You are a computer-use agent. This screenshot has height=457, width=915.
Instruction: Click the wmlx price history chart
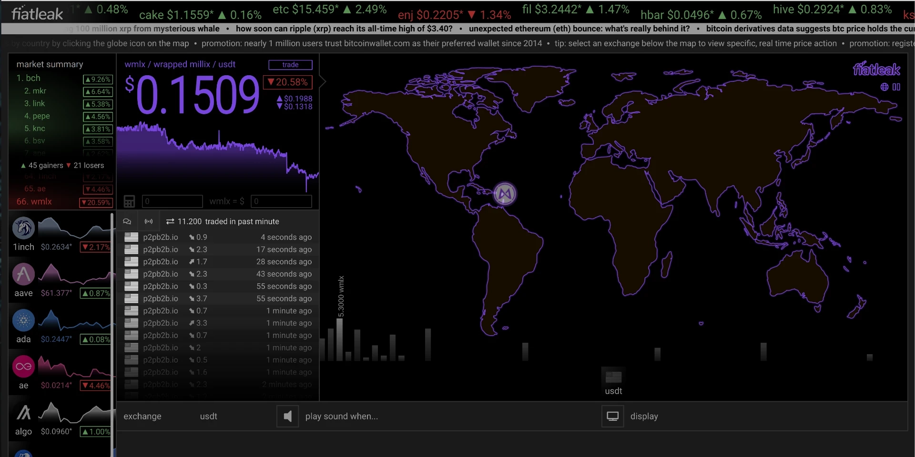point(218,157)
